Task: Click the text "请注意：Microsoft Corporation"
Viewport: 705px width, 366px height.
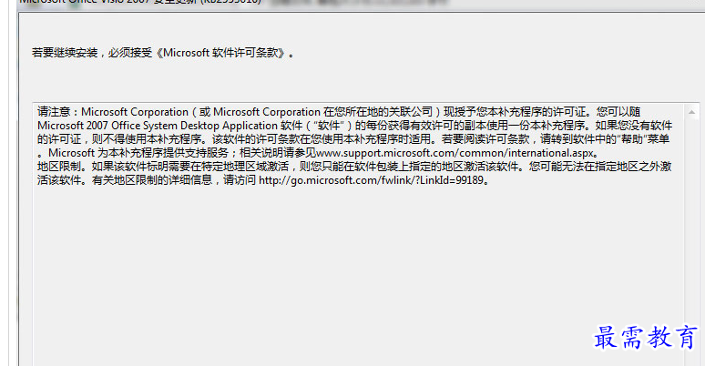Action: pos(113,112)
